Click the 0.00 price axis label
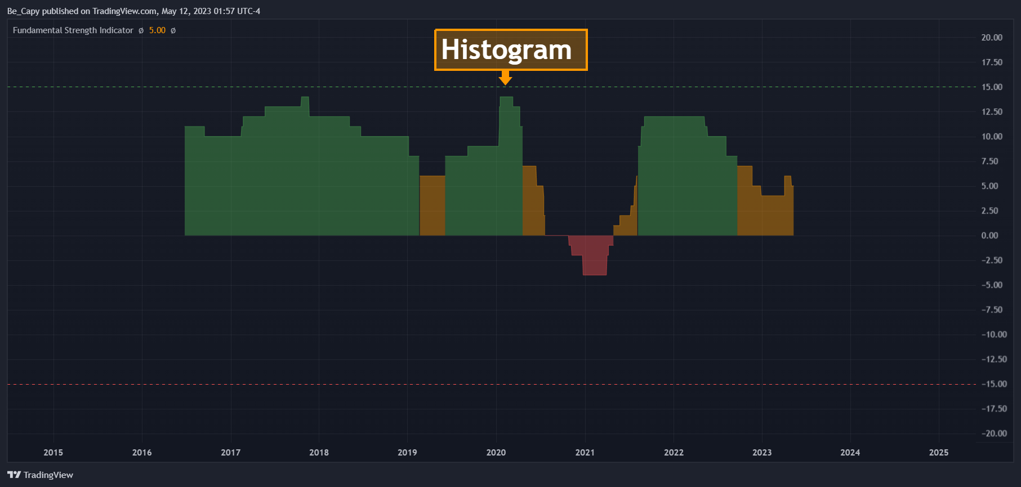Image resolution: width=1021 pixels, height=487 pixels. (x=989, y=236)
